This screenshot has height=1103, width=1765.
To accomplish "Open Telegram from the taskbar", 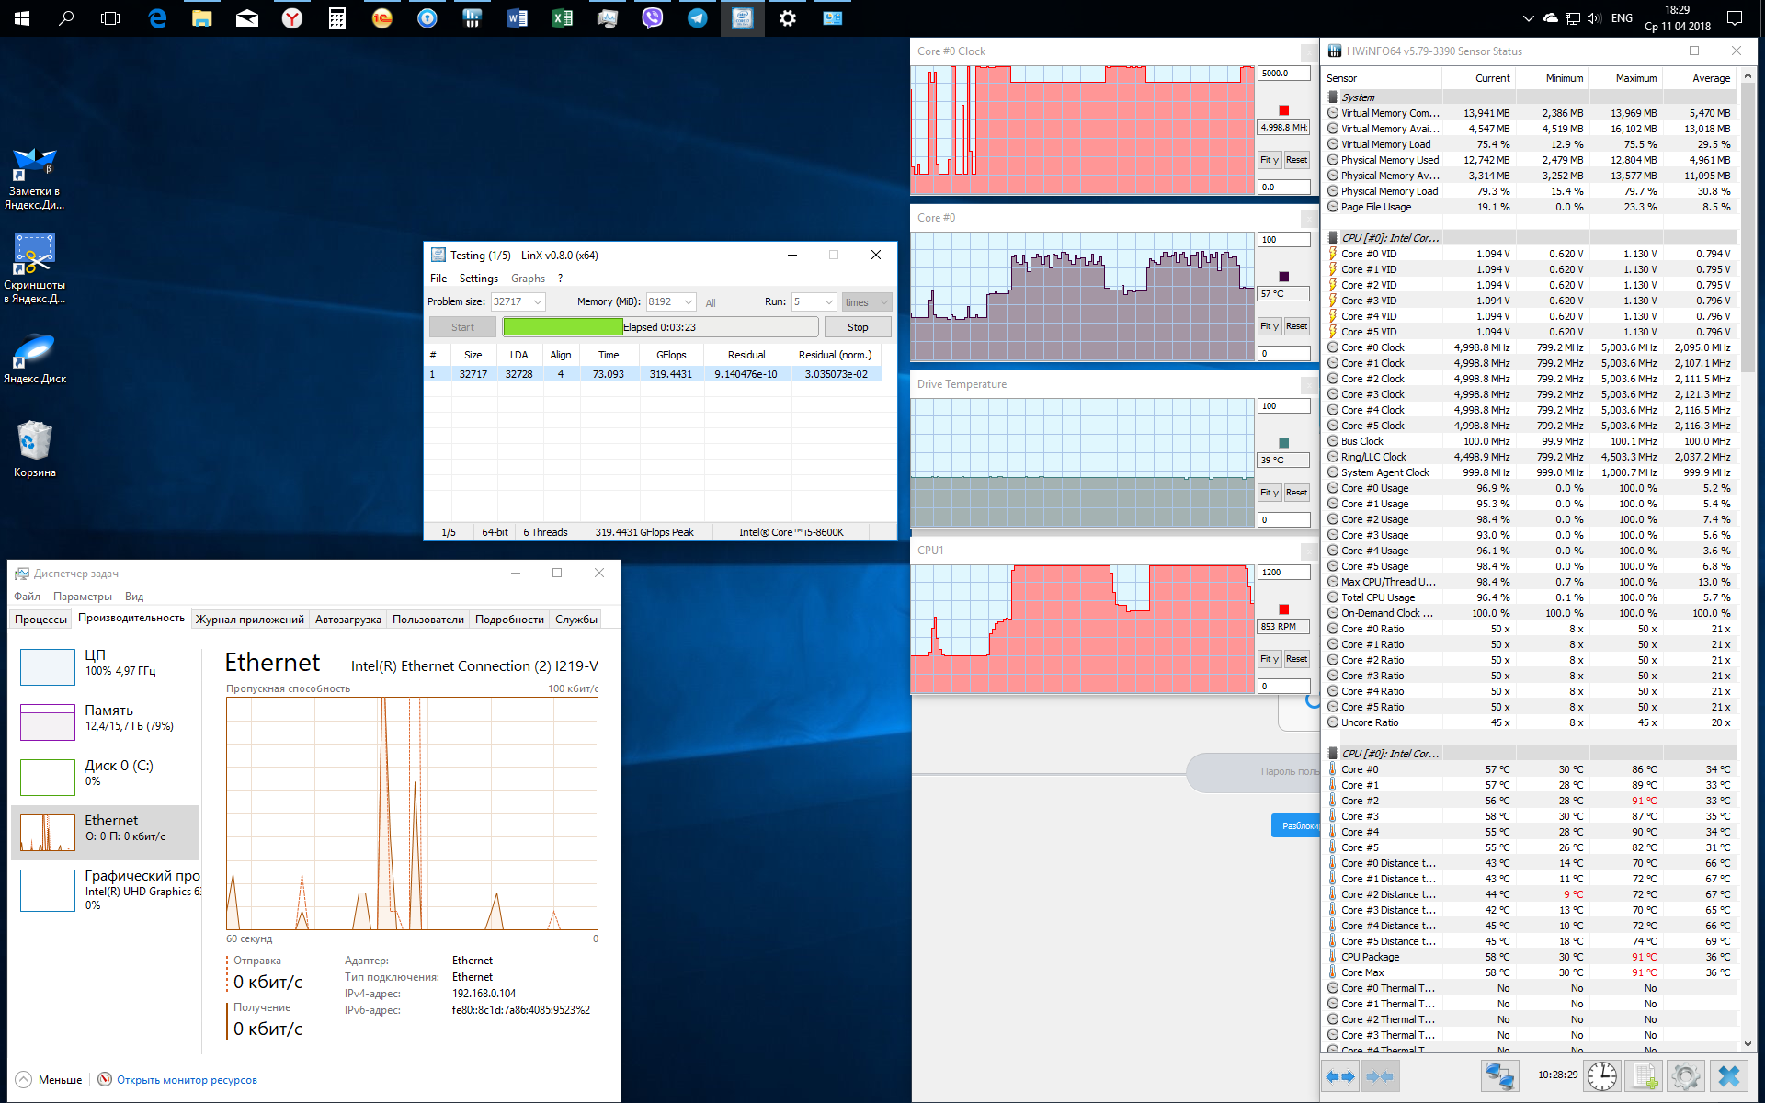I will pyautogui.click(x=698, y=17).
